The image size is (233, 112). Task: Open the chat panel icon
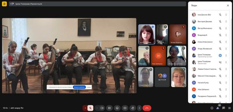(x=223, y=108)
